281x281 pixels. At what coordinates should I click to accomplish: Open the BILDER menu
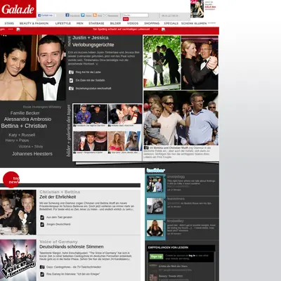[115, 23]
